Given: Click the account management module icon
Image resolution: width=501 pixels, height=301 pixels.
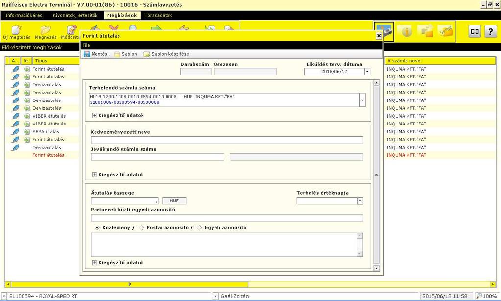Looking at the screenshot, I should [384, 31].
